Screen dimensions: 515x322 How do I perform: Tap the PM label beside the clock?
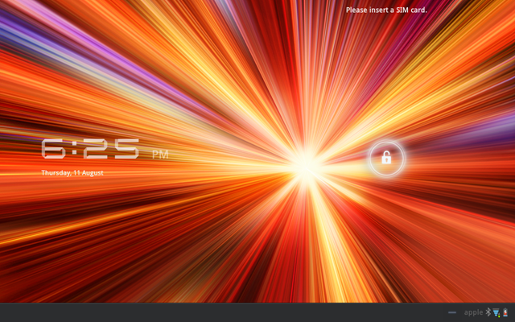pyautogui.click(x=160, y=155)
